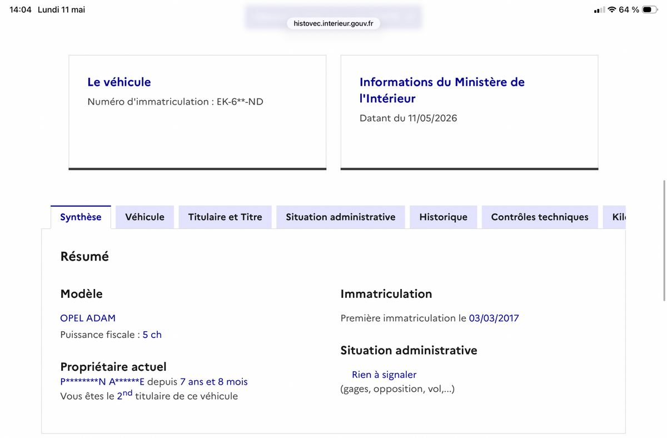The height and width of the screenshot is (438, 667).
Task: Select the Informations du Ministère de l'Intérieur card
Action: tap(469, 112)
